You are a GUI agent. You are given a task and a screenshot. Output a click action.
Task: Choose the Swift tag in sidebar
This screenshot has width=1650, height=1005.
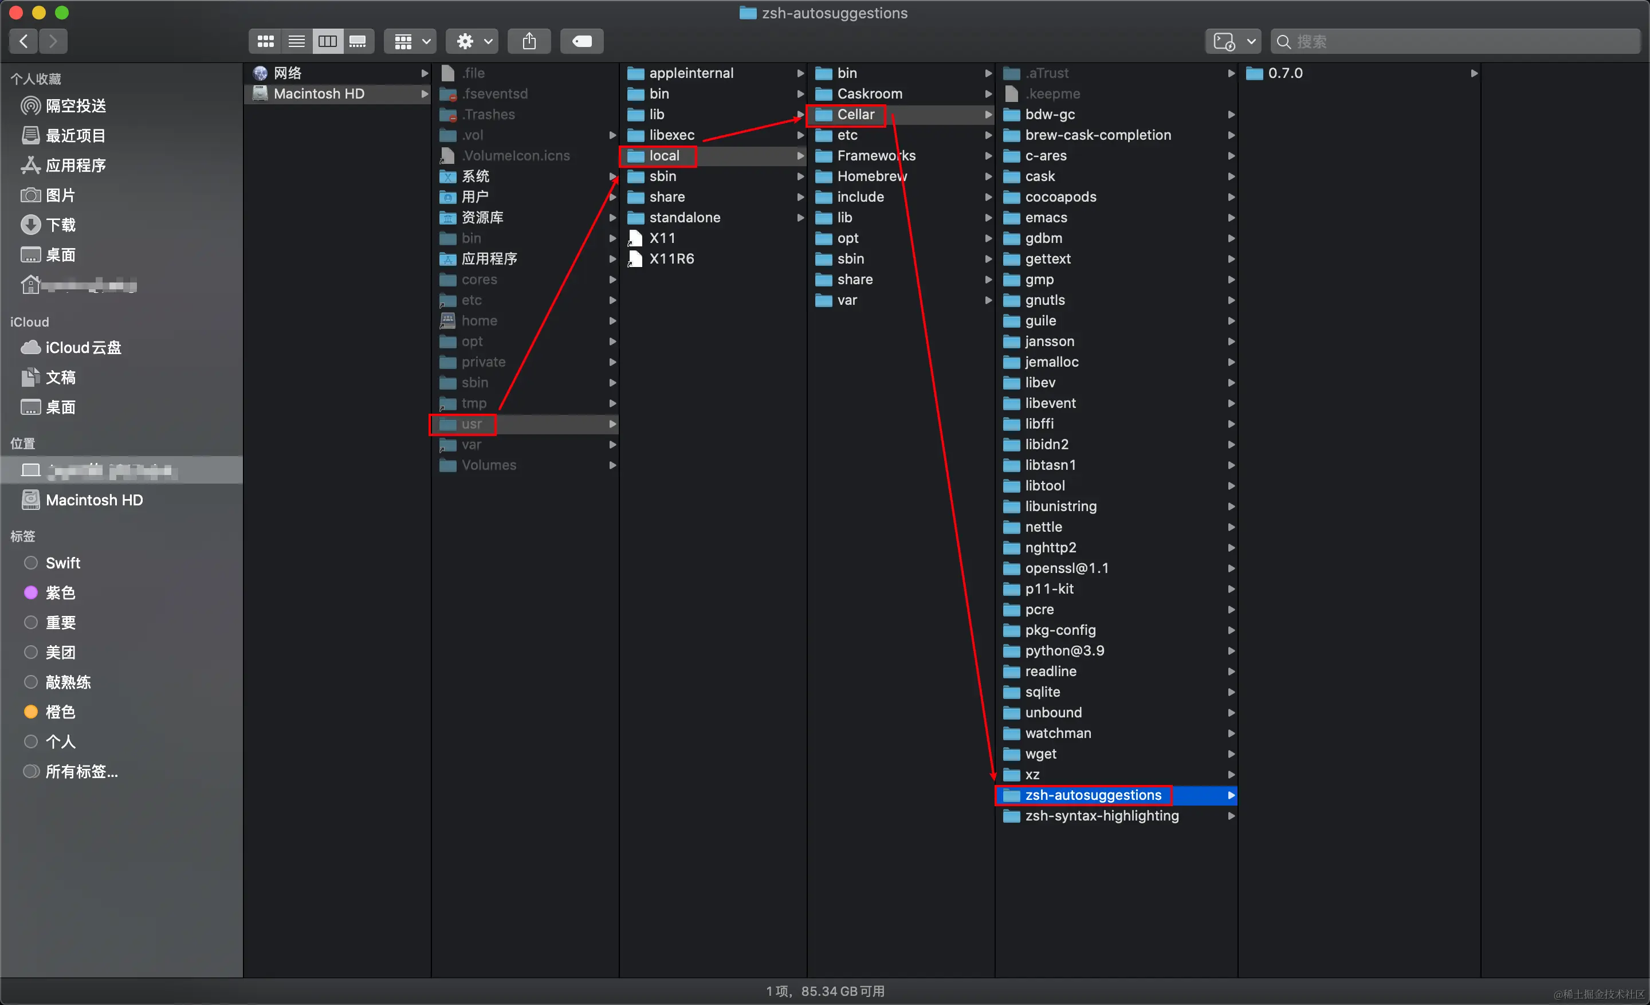(62, 563)
